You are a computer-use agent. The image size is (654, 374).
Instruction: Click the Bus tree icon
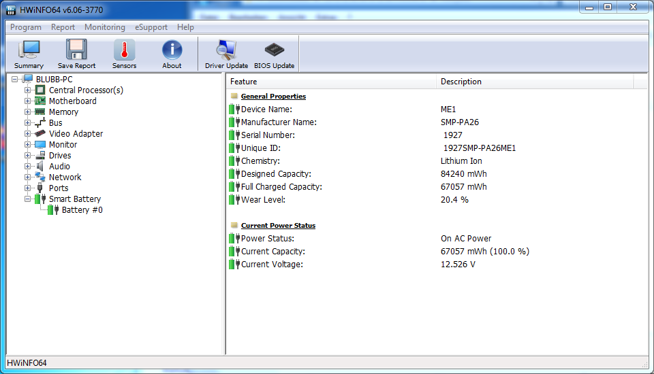pyautogui.click(x=40, y=122)
